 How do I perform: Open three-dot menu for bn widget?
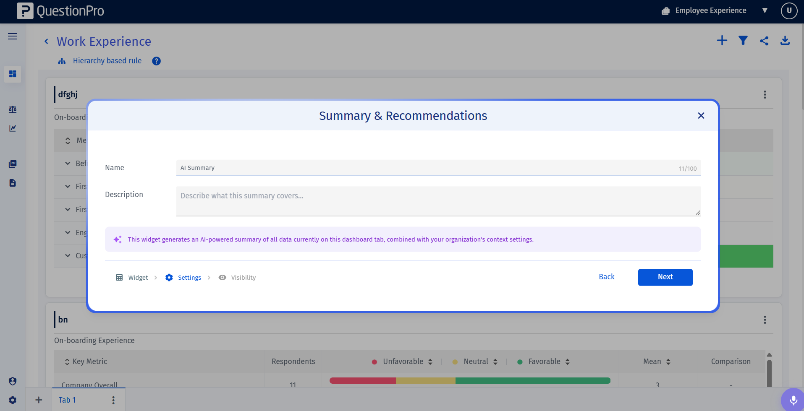765,320
